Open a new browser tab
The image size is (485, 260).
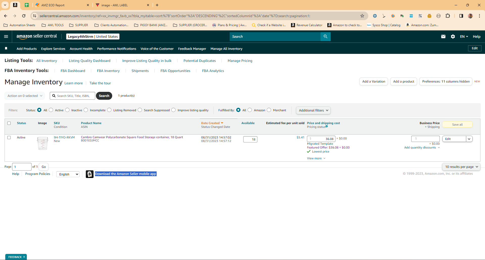click(157, 5)
